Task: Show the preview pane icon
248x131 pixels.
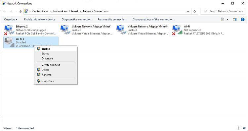Action: tap(234, 19)
